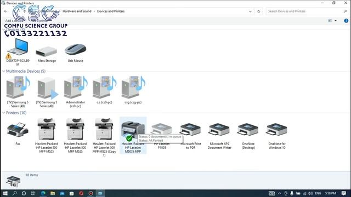Screen dimensions: 351x197
Task: Select Microsoft Print to PDF printer
Action: click(x=190, y=136)
